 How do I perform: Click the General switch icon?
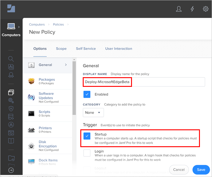click(31, 65)
